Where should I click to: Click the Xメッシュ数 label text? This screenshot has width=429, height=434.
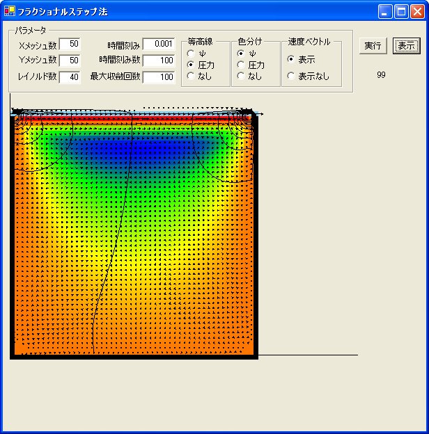pos(38,45)
